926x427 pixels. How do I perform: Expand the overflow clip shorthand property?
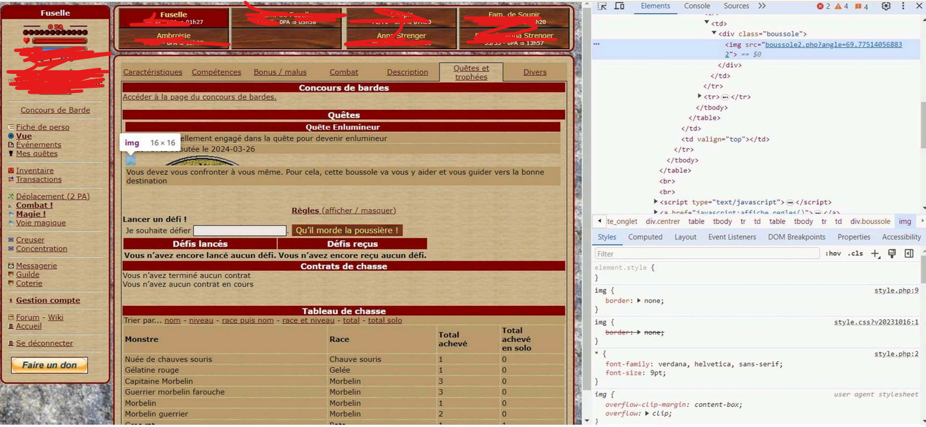click(649, 413)
